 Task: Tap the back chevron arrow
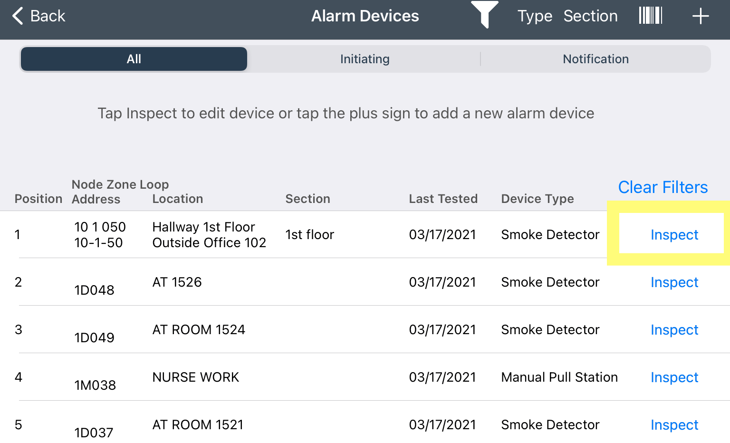(18, 16)
